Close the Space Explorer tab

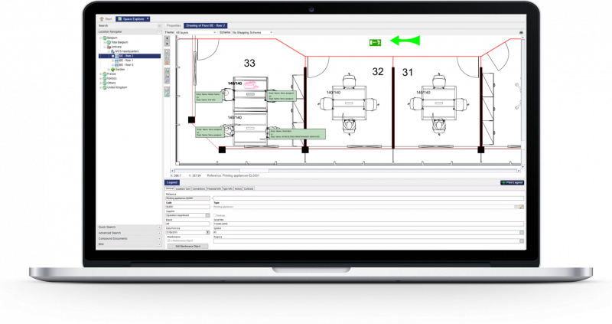point(148,18)
